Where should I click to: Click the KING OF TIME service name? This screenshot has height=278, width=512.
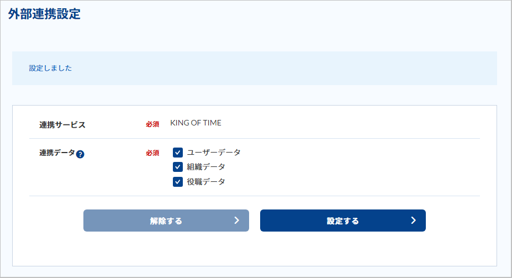click(196, 123)
